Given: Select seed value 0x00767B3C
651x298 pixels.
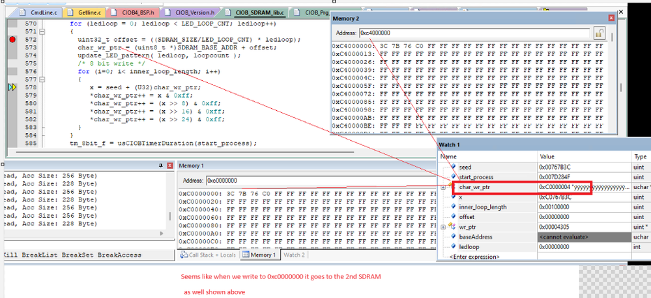Looking at the screenshot, I should coord(555,167).
